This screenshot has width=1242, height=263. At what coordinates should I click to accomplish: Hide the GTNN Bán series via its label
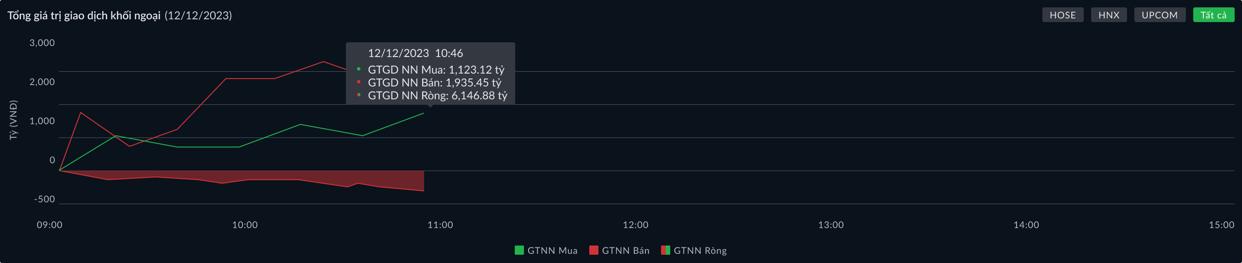click(x=625, y=251)
